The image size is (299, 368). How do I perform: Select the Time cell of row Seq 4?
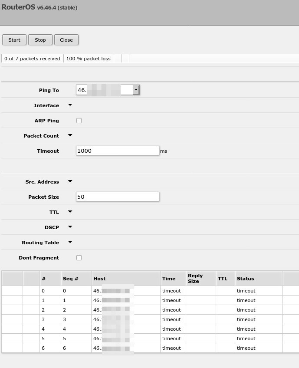tap(173, 329)
